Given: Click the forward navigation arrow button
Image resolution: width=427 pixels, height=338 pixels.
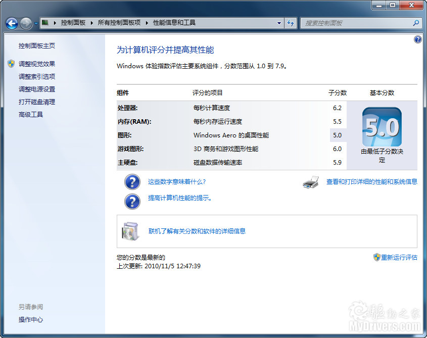Looking at the screenshot, I should (x=26, y=23).
